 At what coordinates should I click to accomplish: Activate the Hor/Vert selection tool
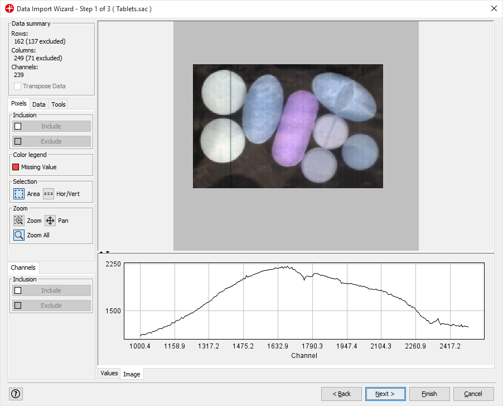(49, 194)
